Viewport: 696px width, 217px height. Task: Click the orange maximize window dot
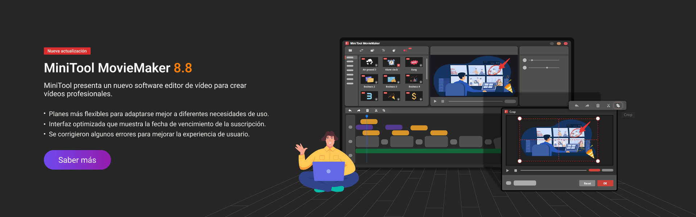559,43
